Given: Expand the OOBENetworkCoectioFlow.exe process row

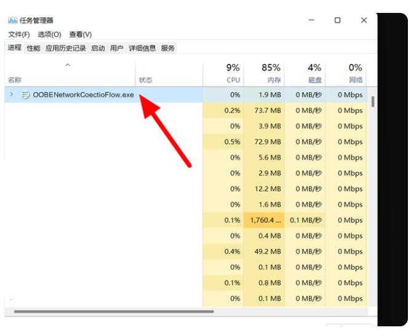Looking at the screenshot, I should (12, 95).
